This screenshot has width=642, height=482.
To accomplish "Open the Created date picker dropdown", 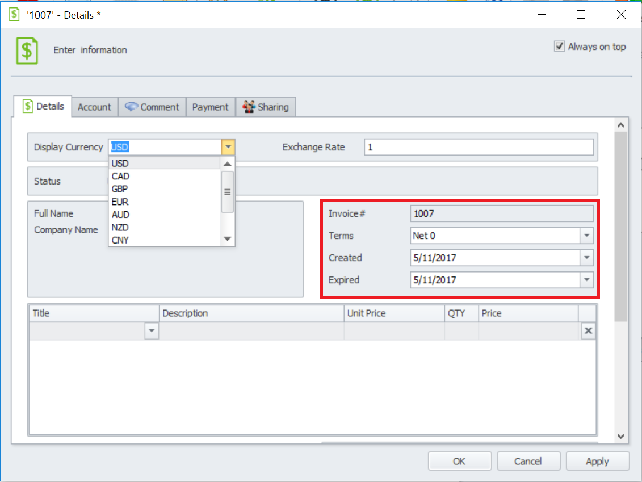I will pyautogui.click(x=586, y=258).
